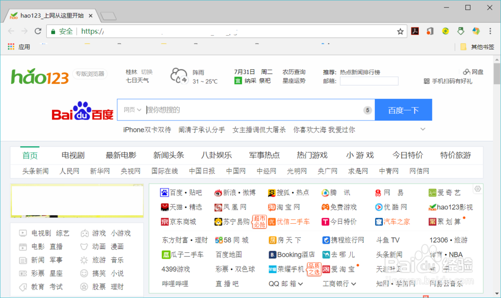
Task: Select the 最新电影 tab
Action: tap(121, 155)
